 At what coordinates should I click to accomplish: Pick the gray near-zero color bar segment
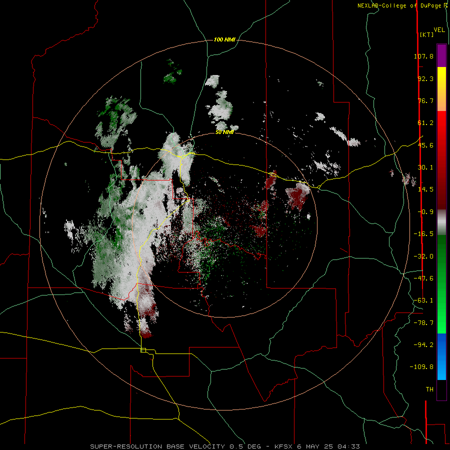tap(441, 222)
